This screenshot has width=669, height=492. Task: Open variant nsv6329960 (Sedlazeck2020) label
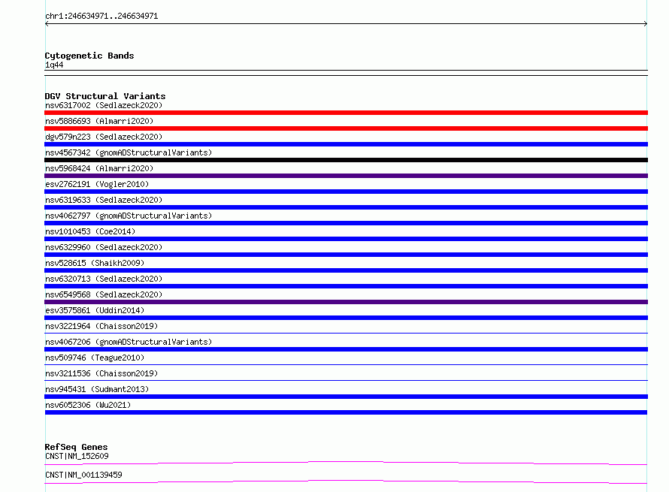pos(104,247)
